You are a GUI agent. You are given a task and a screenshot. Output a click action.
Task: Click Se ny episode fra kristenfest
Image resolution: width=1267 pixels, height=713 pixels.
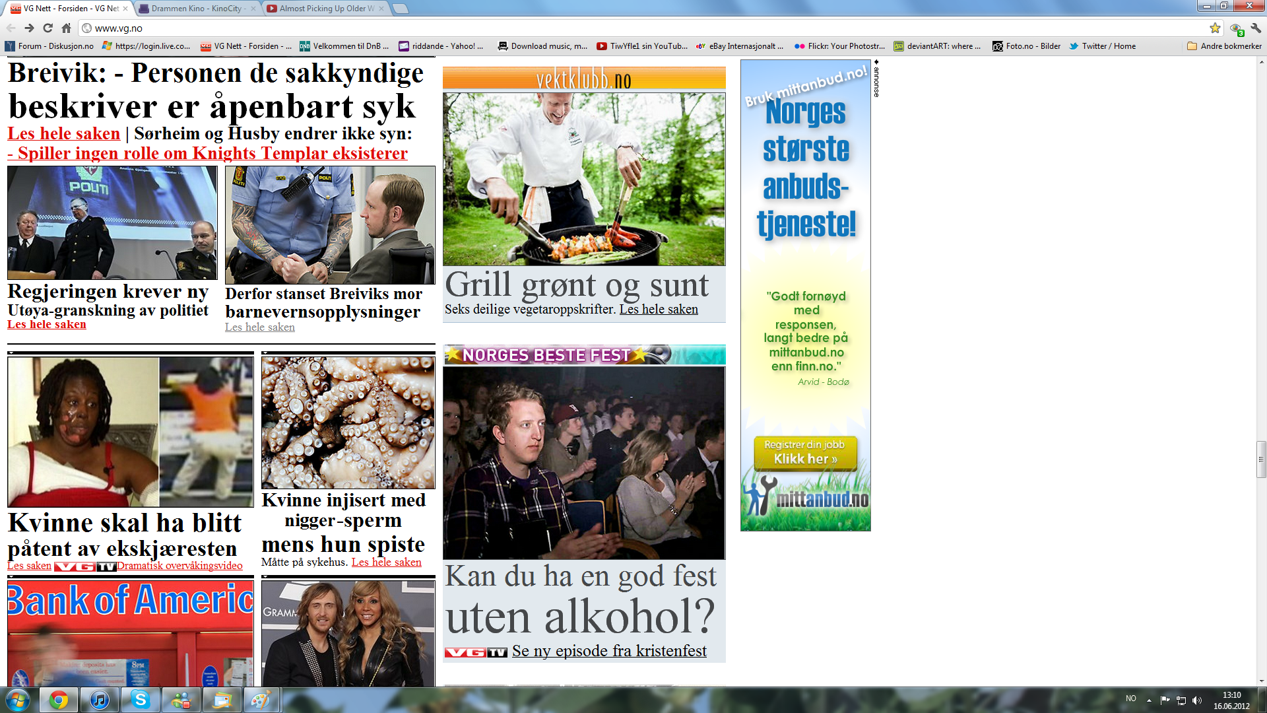pos(609,651)
